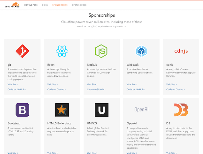The width and height of the screenshot is (203, 154).
Task: Click OpenAI's 'non-profit research company' description
Action: (141, 138)
